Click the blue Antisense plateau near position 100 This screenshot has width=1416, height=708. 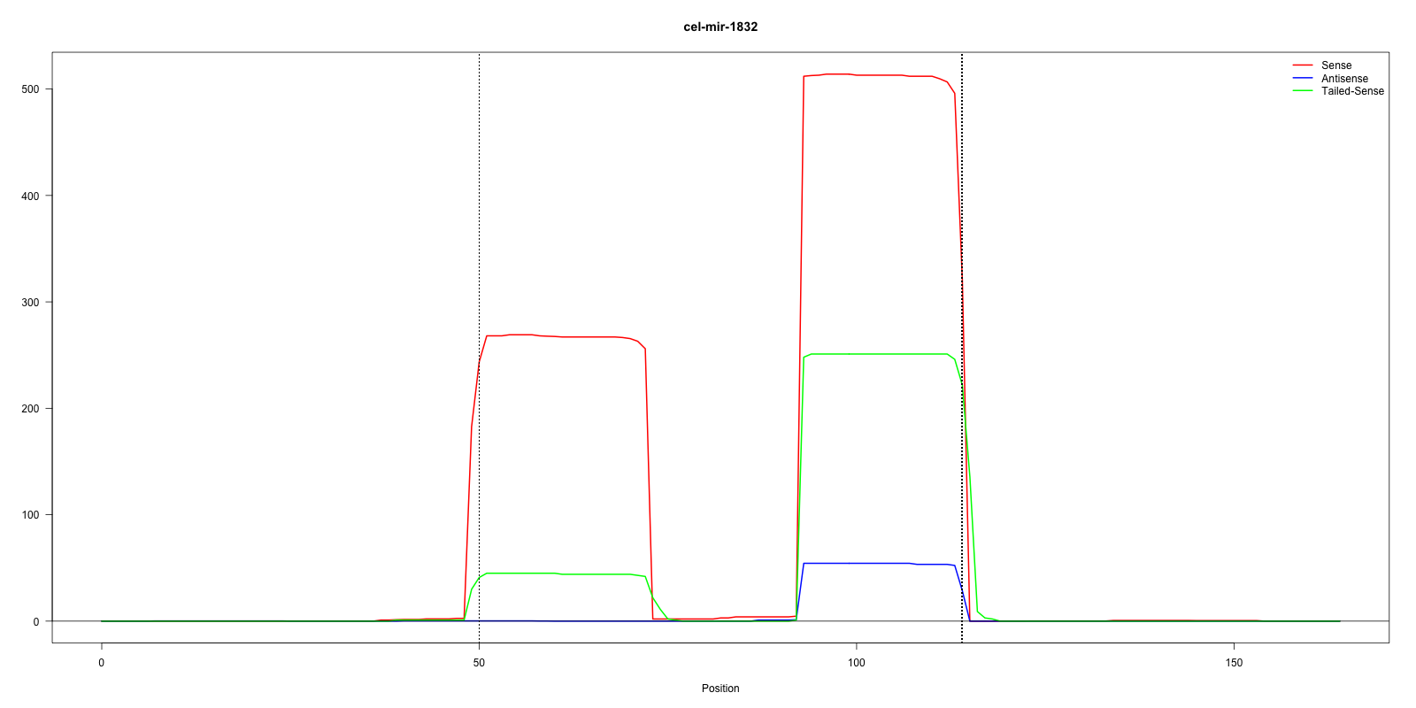coord(857,564)
